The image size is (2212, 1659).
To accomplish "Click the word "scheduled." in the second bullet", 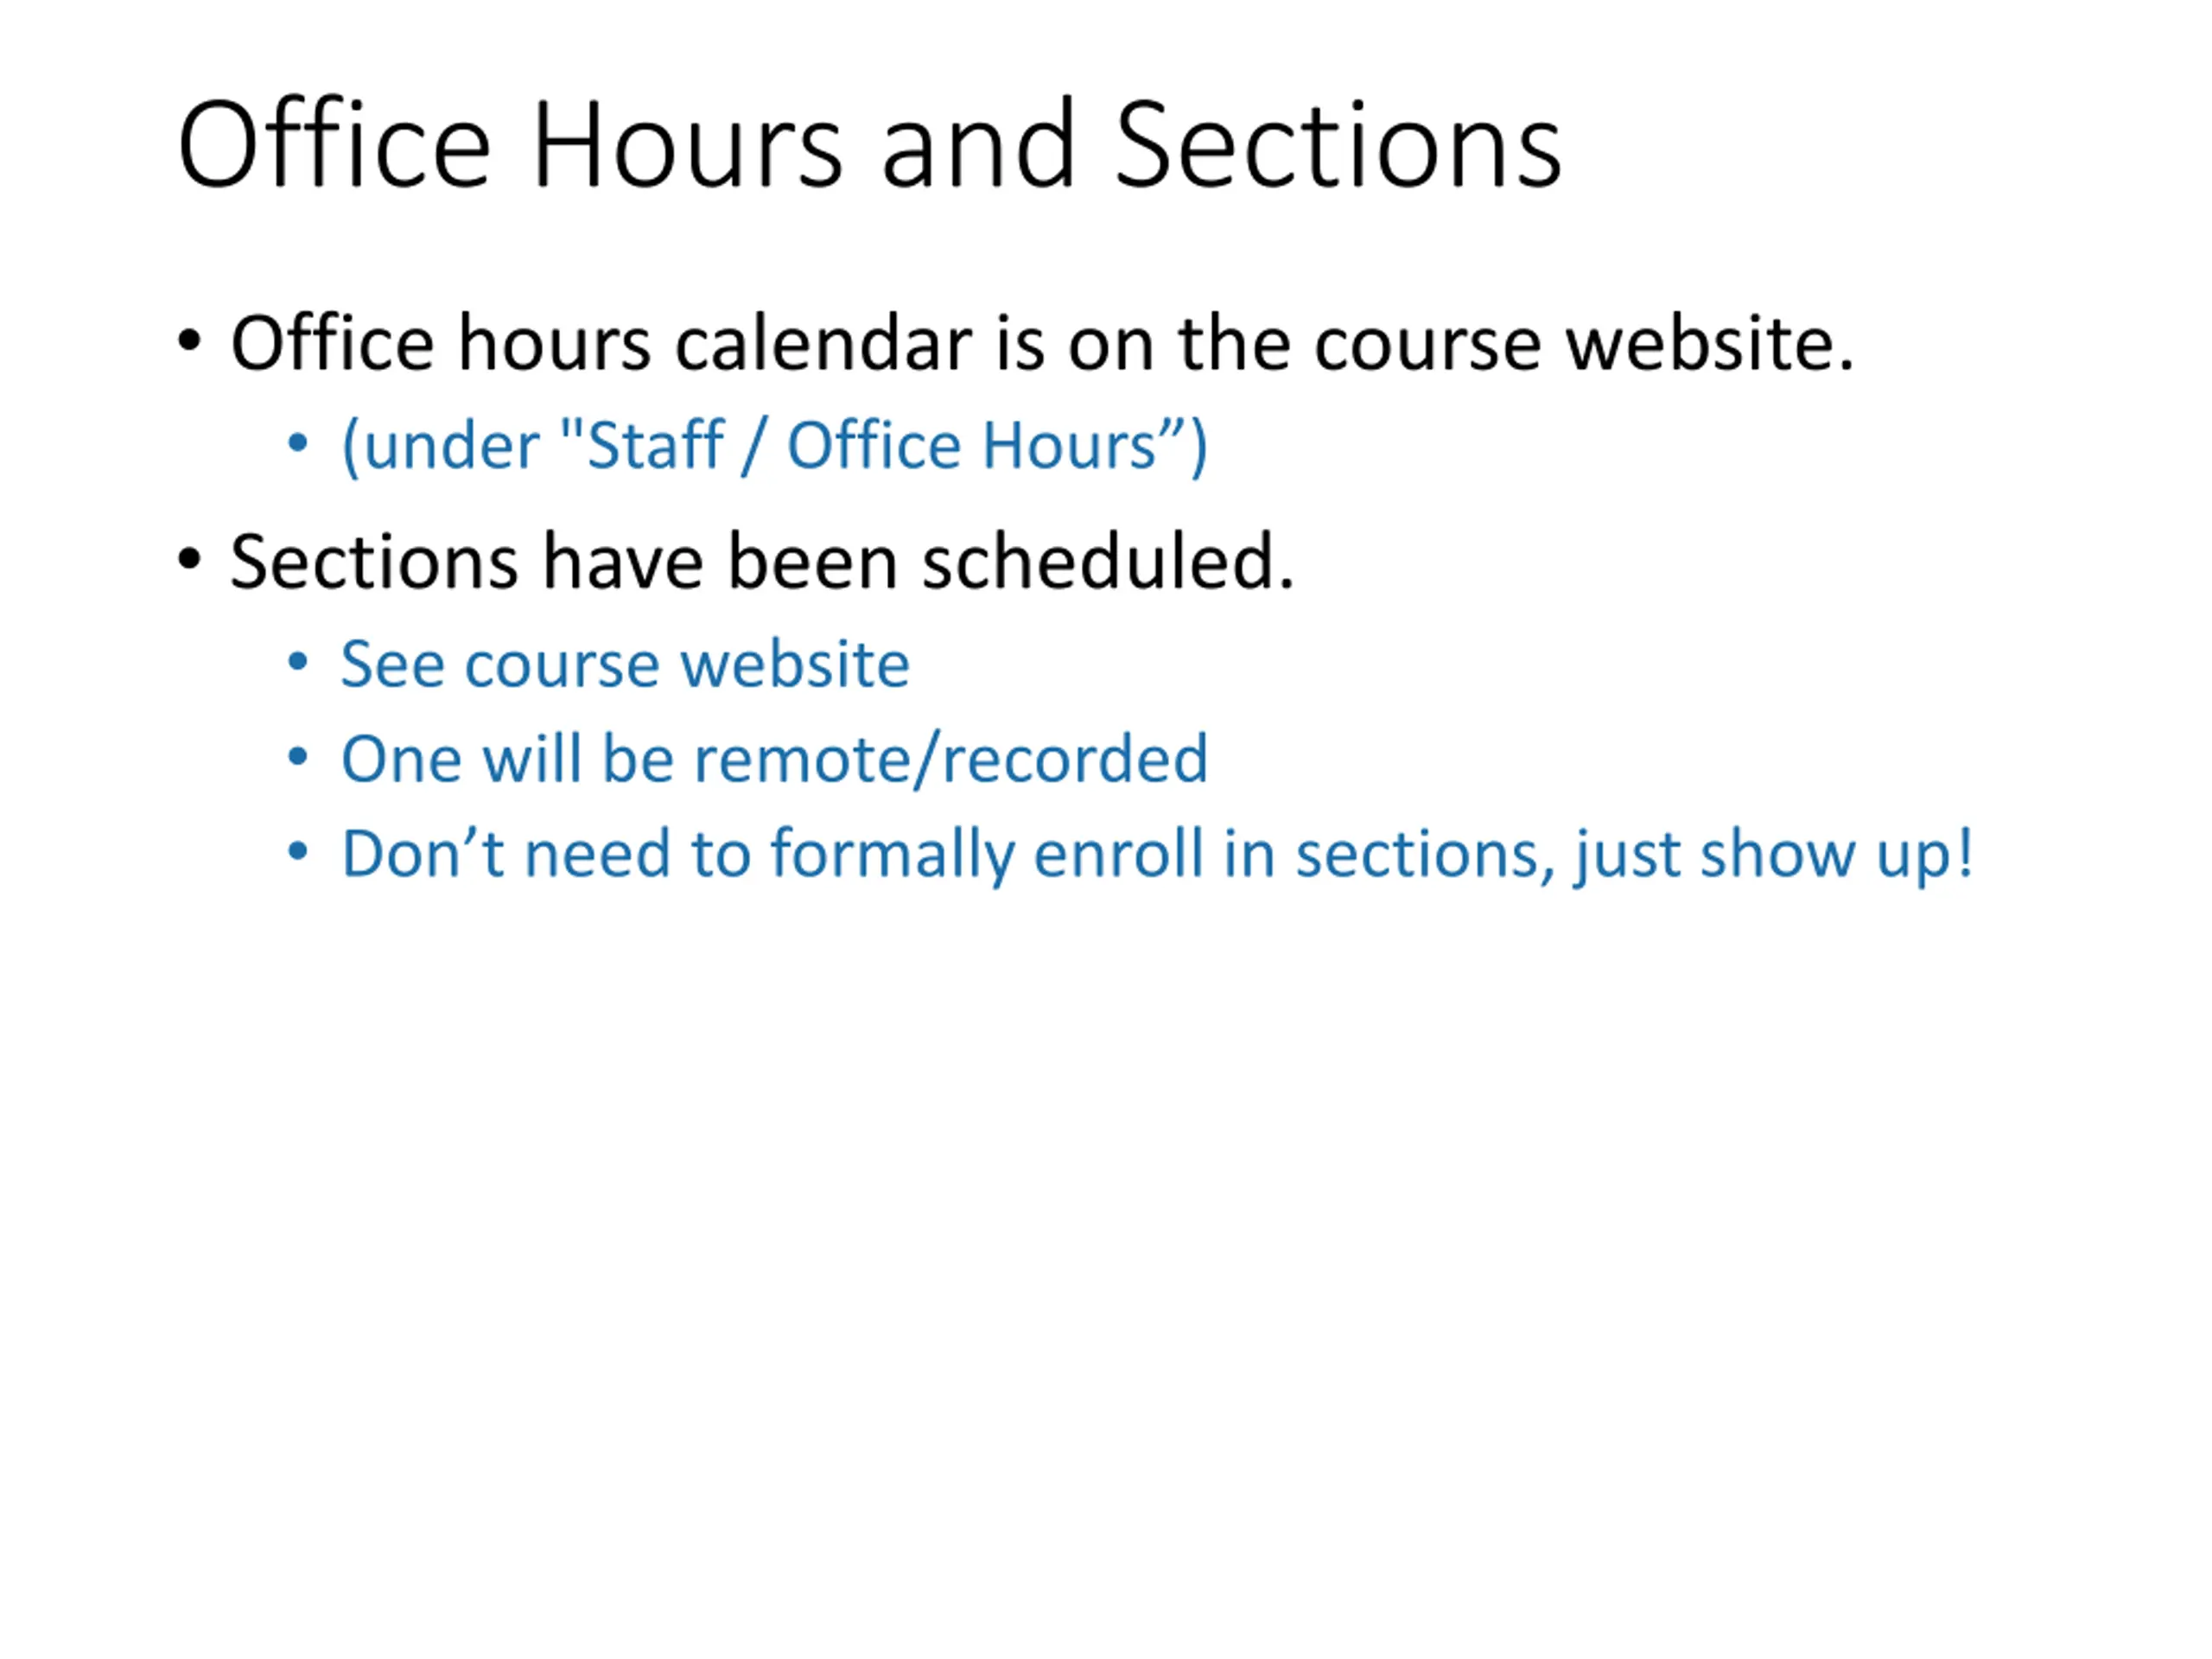I will [1108, 562].
